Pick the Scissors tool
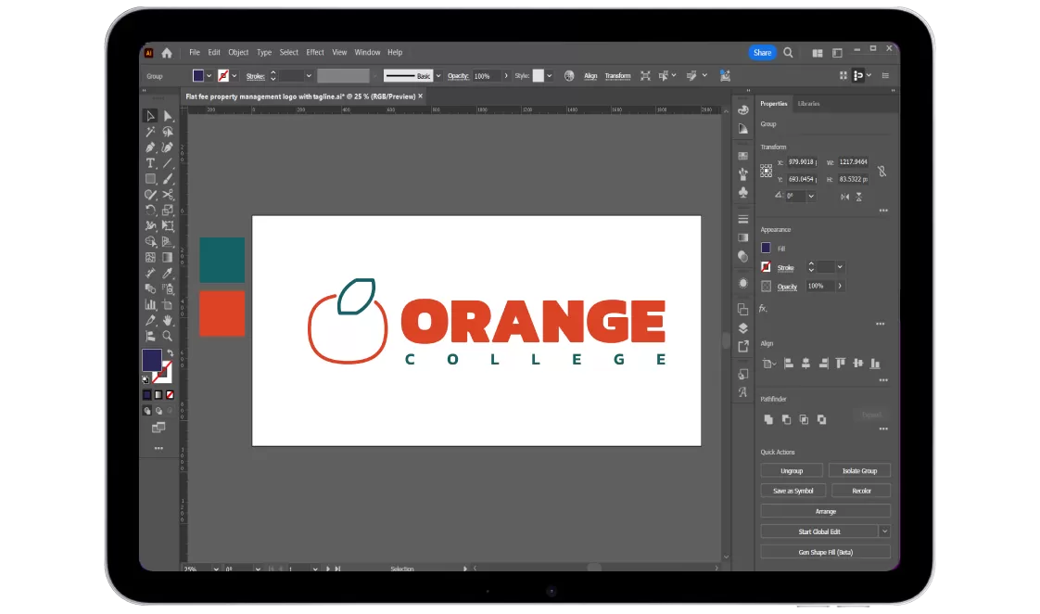The width and height of the screenshot is (1040, 614). click(x=168, y=195)
